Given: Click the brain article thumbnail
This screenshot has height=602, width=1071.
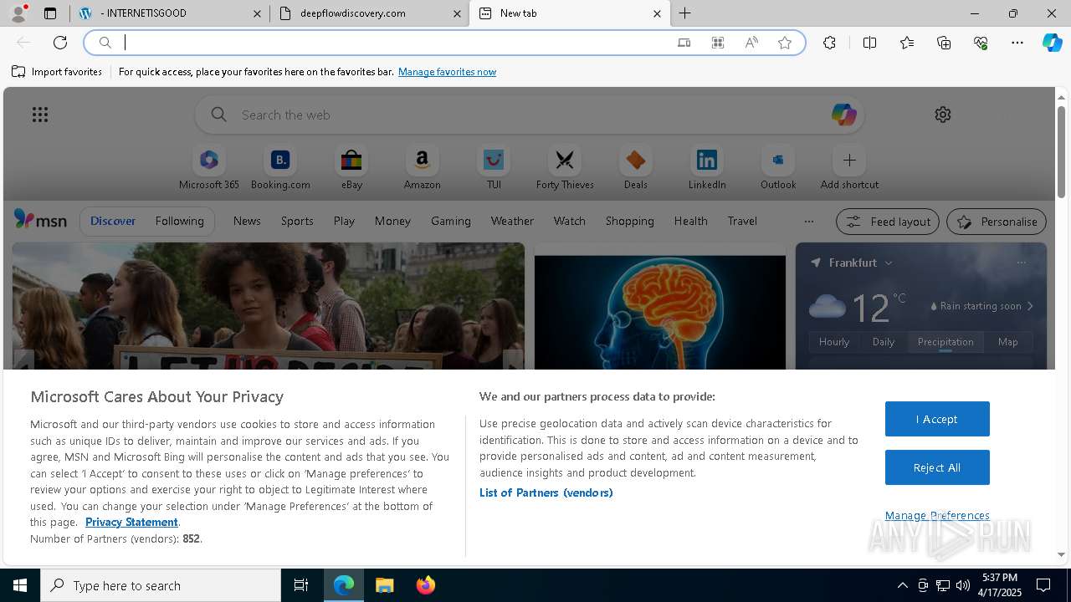Looking at the screenshot, I should [660, 313].
